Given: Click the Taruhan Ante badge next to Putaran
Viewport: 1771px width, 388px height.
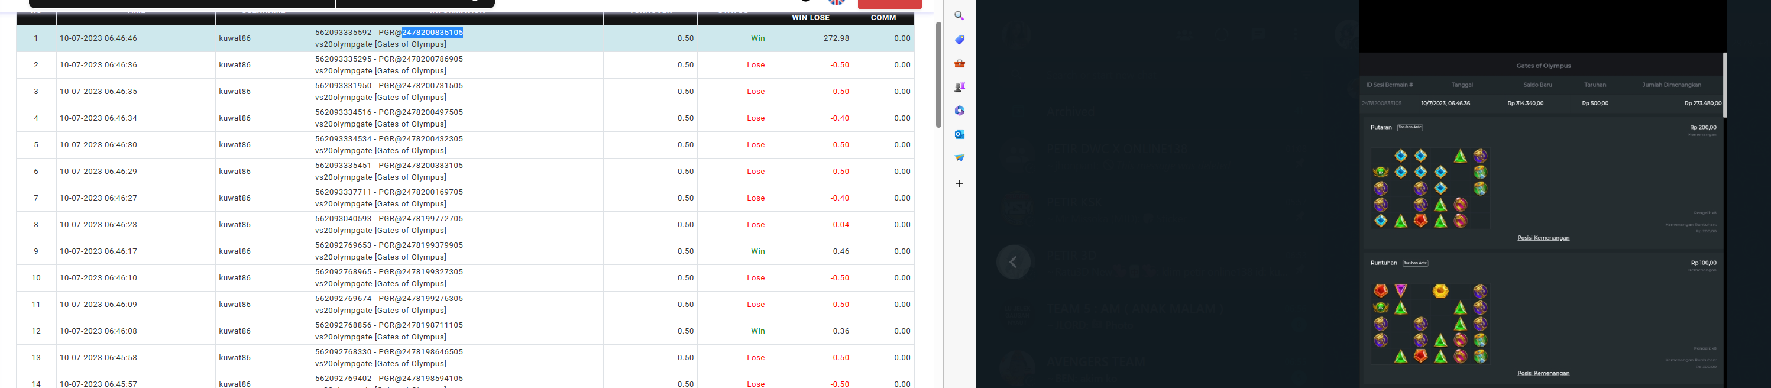Looking at the screenshot, I should tap(1409, 127).
